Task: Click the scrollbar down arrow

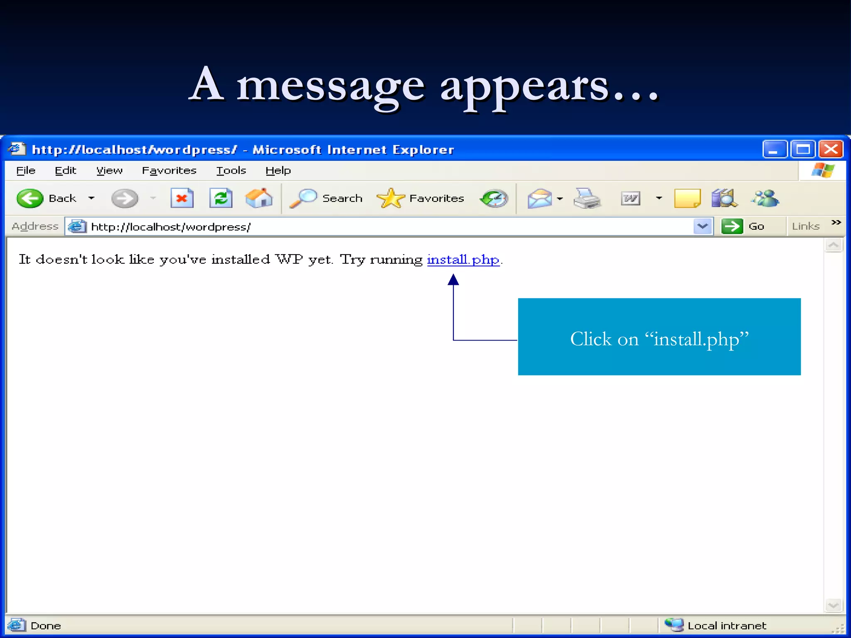Action: (833, 605)
